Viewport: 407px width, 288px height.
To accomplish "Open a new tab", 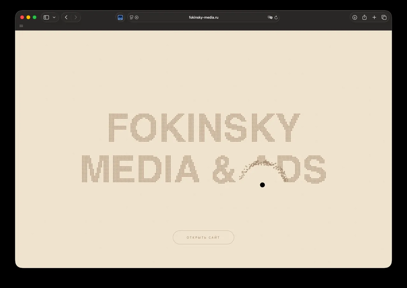I will pyautogui.click(x=374, y=18).
